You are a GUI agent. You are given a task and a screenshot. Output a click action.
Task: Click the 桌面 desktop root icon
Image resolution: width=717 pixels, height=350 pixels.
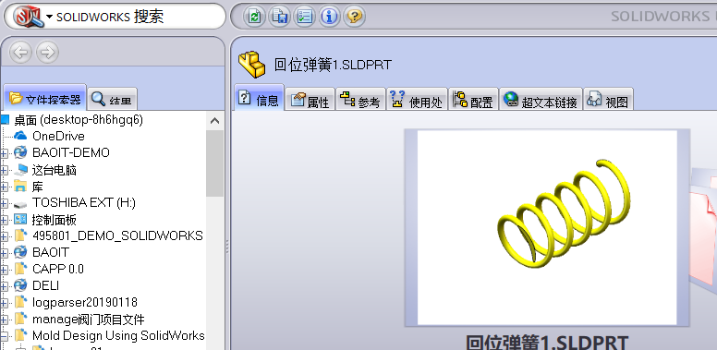[5, 120]
